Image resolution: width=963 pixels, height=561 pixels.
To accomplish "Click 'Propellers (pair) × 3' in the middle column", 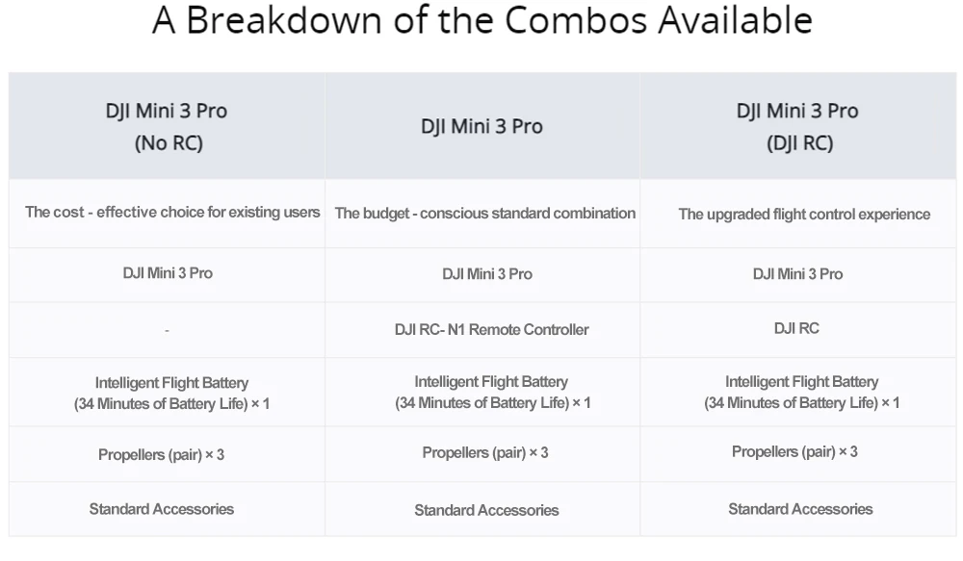I will [484, 453].
